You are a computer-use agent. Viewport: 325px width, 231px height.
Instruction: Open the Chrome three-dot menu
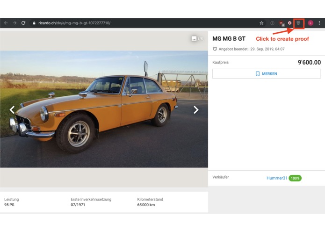(319, 23)
